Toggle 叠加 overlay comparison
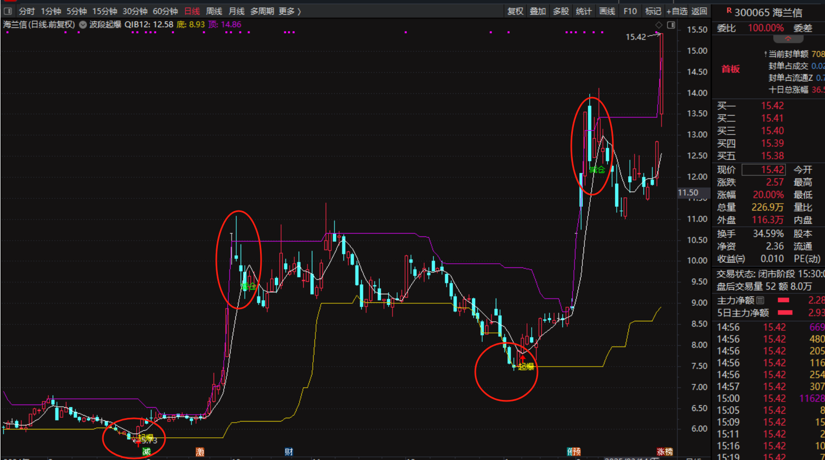The height and width of the screenshot is (460, 825). [538, 11]
